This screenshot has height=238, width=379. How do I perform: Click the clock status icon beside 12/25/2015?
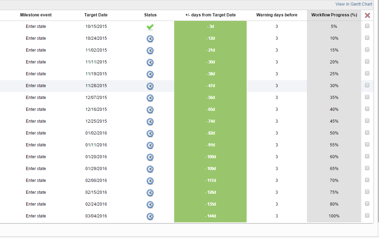(x=150, y=122)
